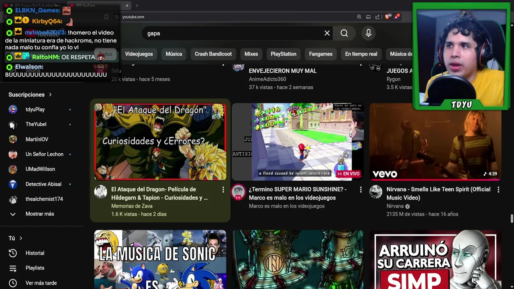Select the Mixes filter chip
The image size is (514, 289).
pos(251,54)
